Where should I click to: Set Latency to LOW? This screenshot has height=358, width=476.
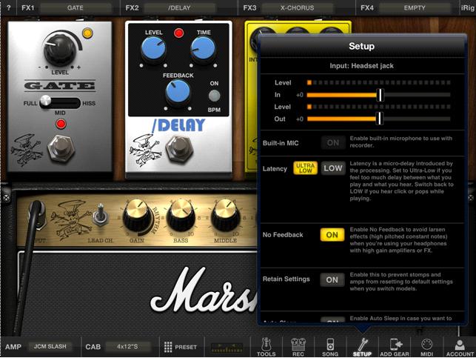pos(333,168)
